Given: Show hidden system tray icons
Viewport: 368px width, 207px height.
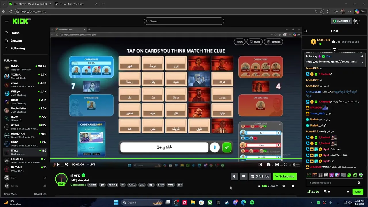Looking at the screenshot, I should point(312,202).
